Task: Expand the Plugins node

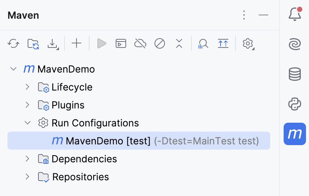Action: pyautogui.click(x=27, y=105)
